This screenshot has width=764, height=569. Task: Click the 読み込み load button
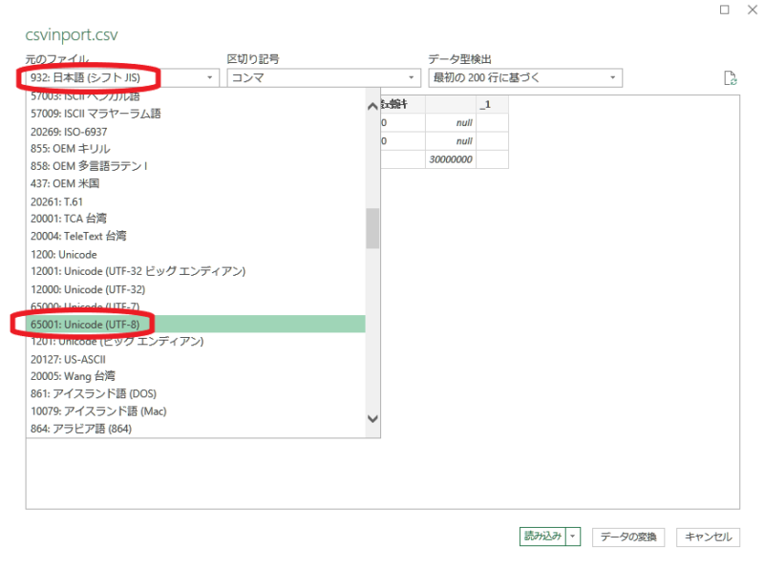(x=542, y=537)
